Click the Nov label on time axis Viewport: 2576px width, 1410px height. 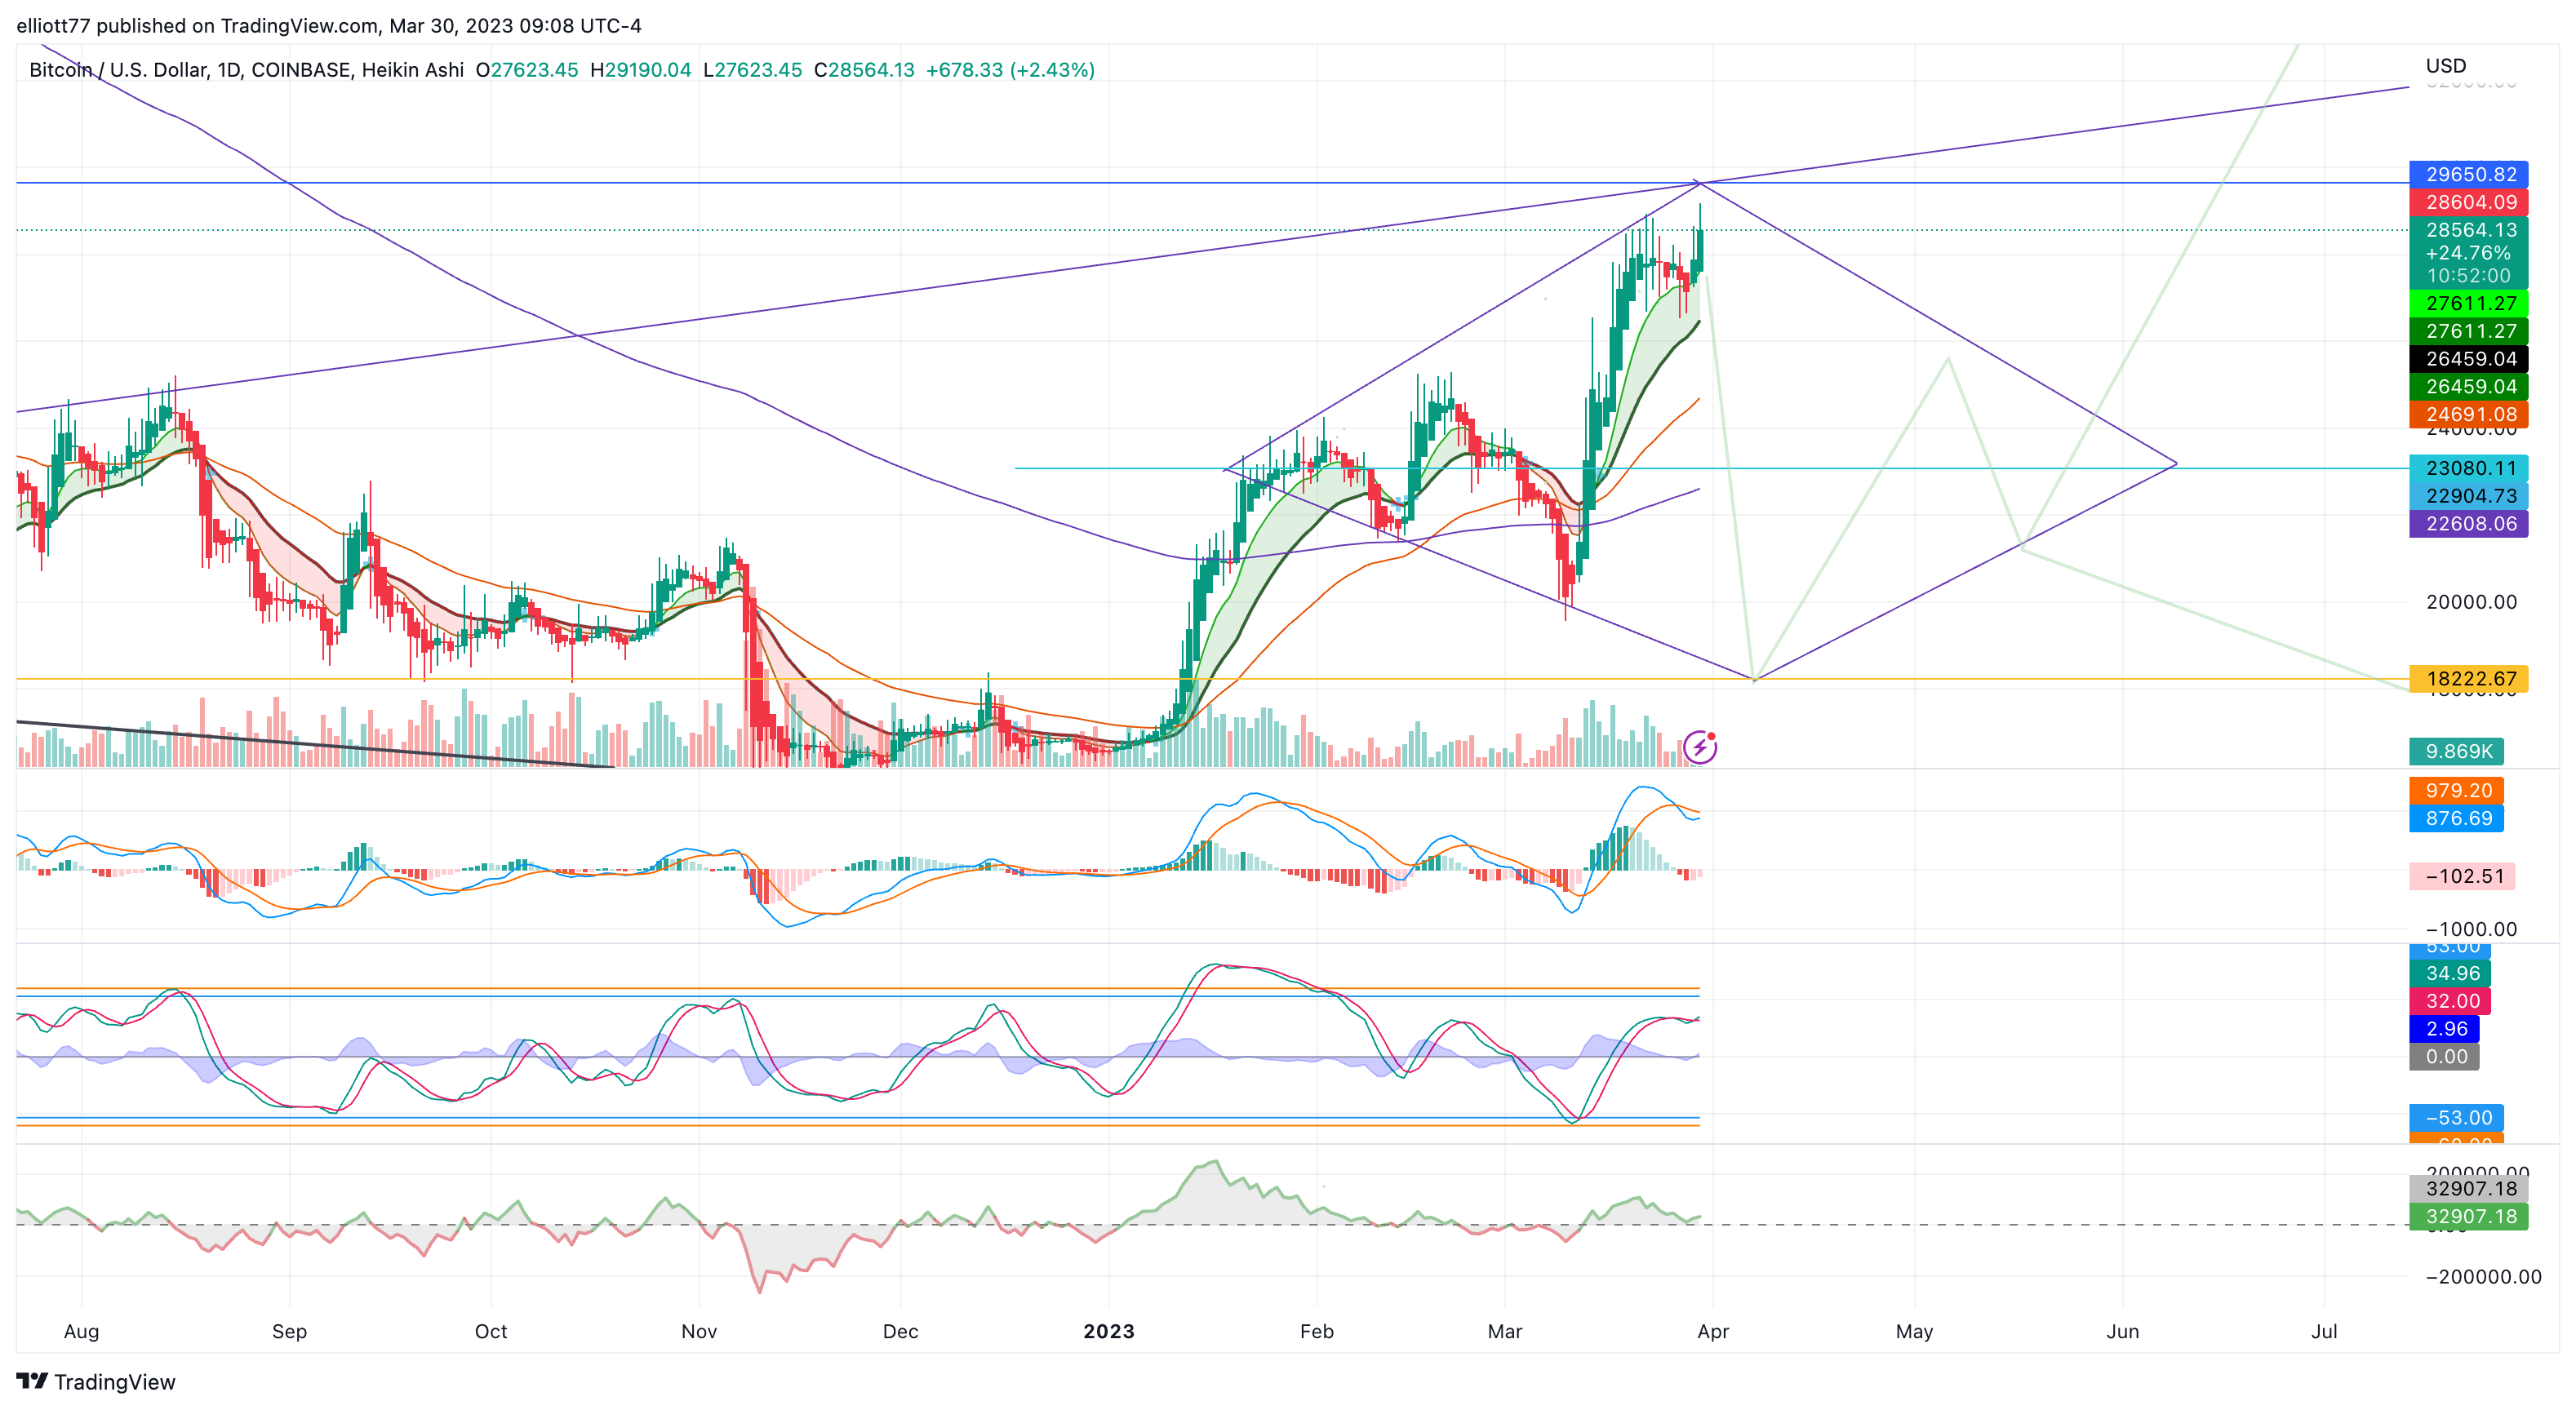699,1332
